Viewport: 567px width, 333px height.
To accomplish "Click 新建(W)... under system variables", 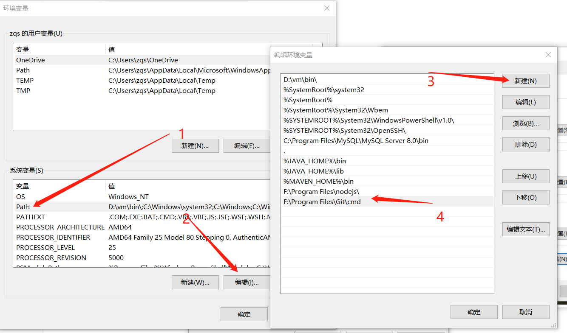I will point(195,282).
